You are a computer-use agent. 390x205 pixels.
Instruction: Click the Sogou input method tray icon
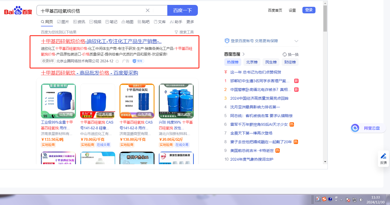point(324,199)
